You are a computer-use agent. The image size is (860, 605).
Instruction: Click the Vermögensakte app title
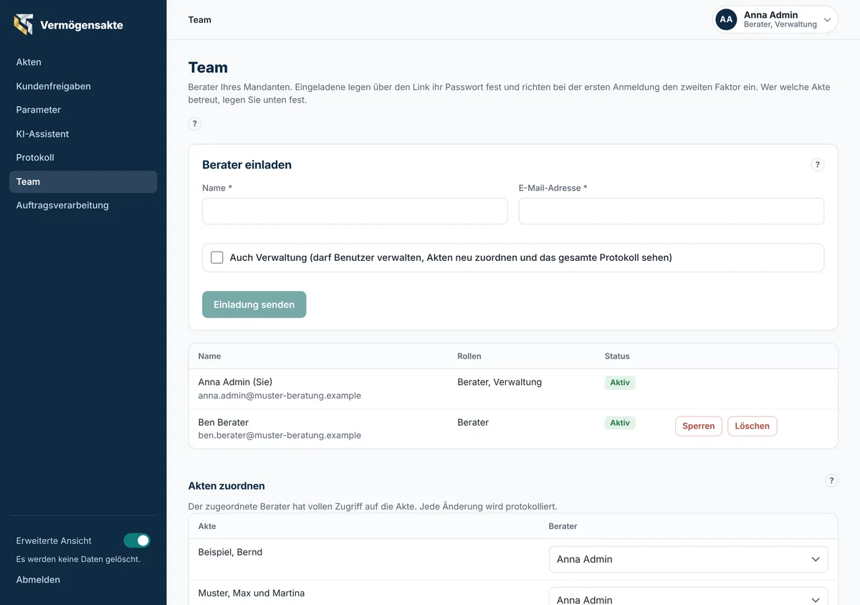tap(82, 25)
